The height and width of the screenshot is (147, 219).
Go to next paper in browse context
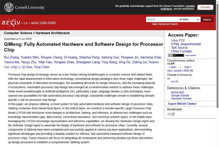(x=188, y=67)
